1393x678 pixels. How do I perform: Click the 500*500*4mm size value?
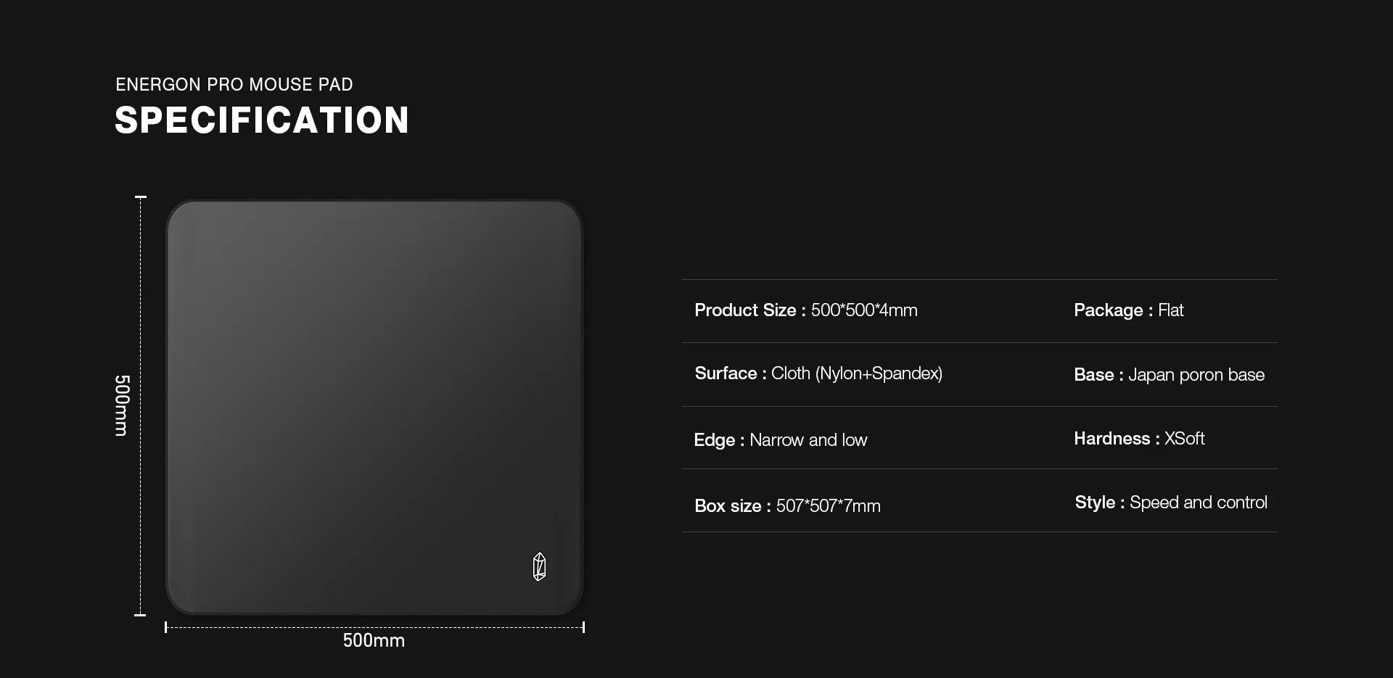click(x=864, y=310)
